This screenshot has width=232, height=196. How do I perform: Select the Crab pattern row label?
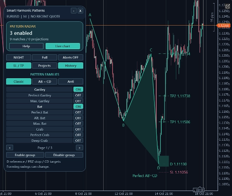[x=39, y=129]
